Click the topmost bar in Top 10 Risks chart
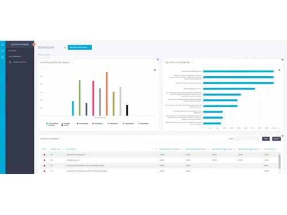The width and height of the screenshot is (287, 215). 238,72
